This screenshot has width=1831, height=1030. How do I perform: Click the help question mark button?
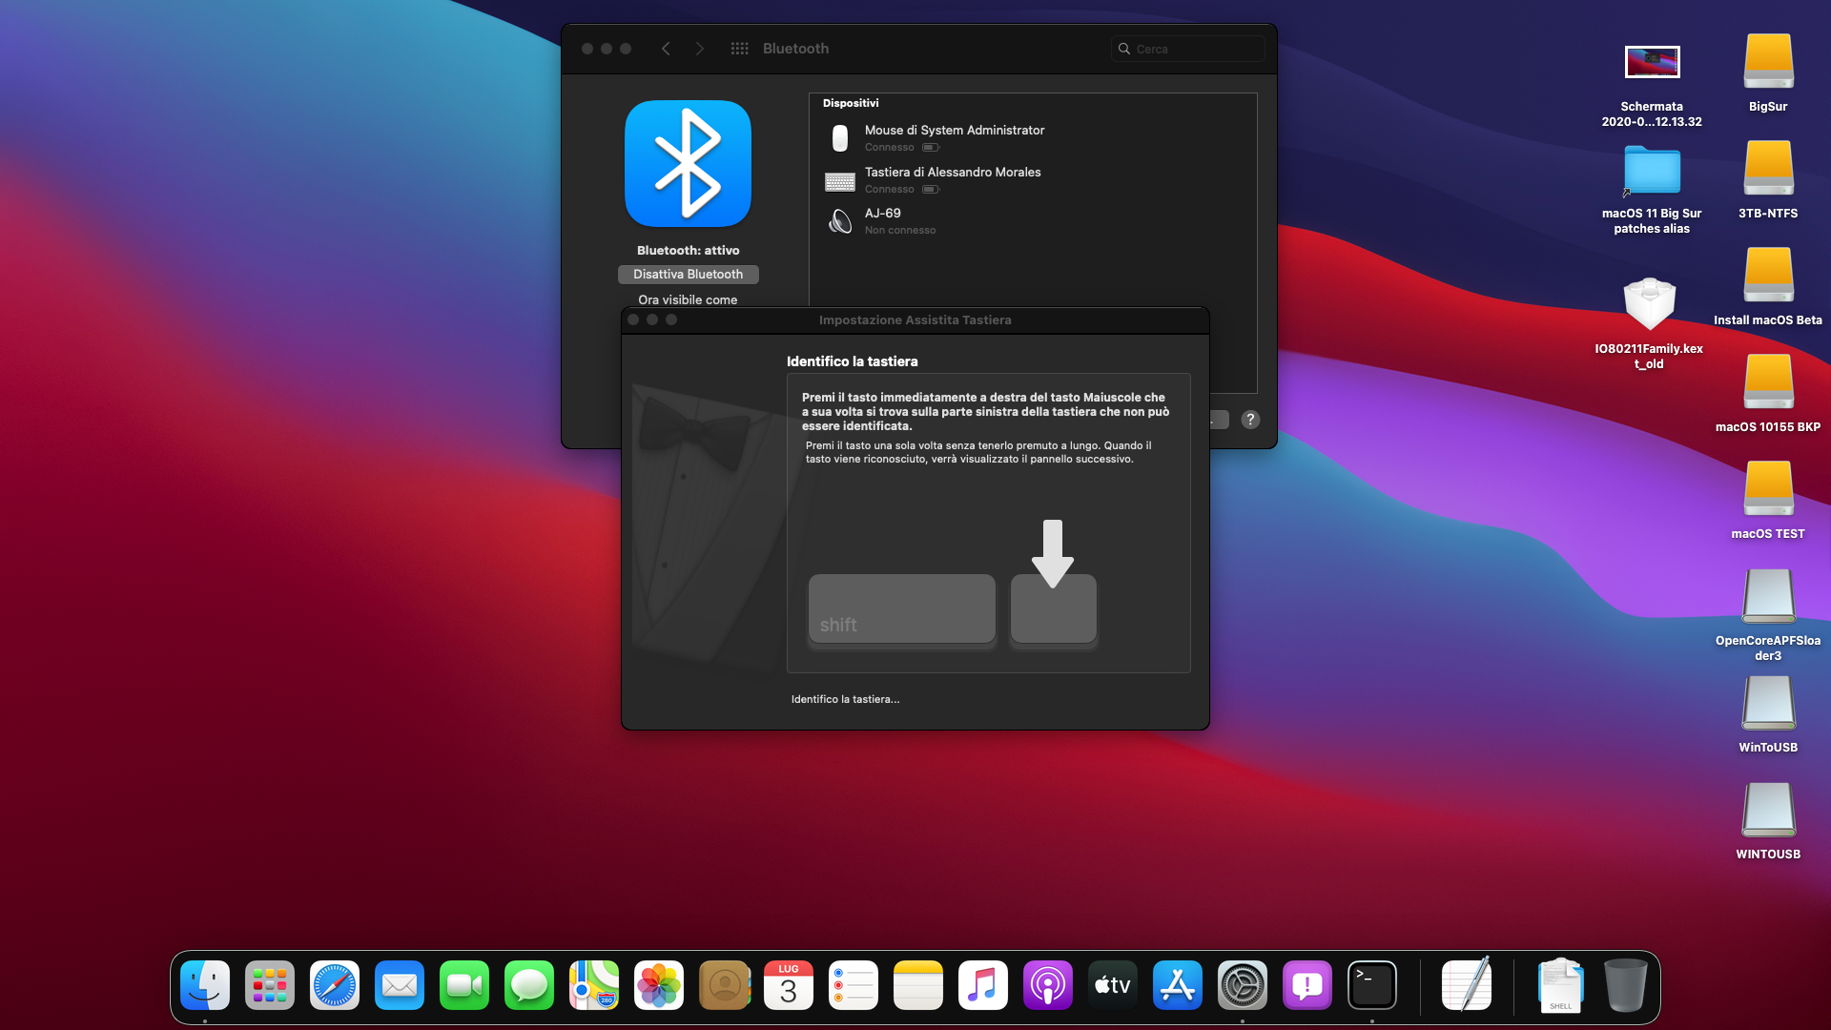(x=1250, y=420)
